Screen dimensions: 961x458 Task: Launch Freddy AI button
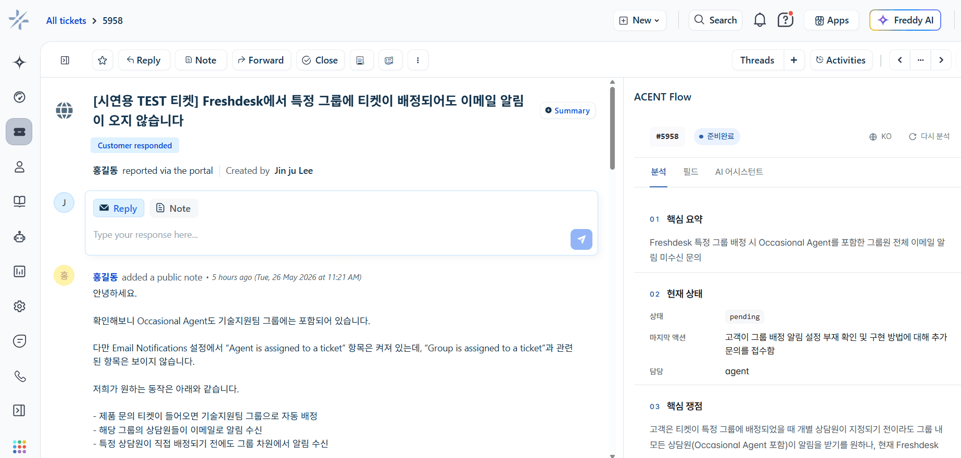905,20
